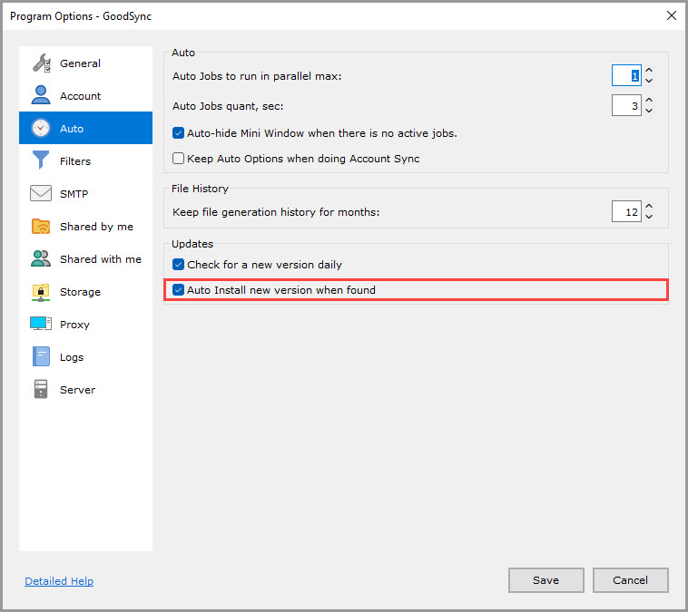Decrease Auto Jobs quant seconds
This screenshot has height=612, width=688.
point(649,111)
